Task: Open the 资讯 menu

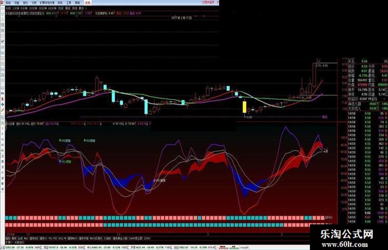Action: tap(60, 3)
